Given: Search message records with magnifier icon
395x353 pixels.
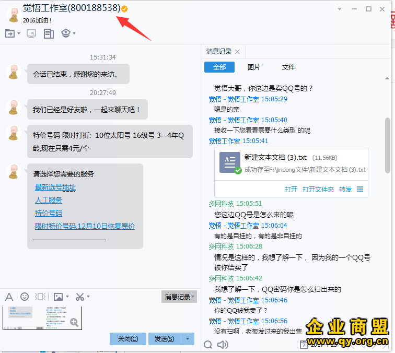Looking at the screenshot, I should tap(208, 345).
